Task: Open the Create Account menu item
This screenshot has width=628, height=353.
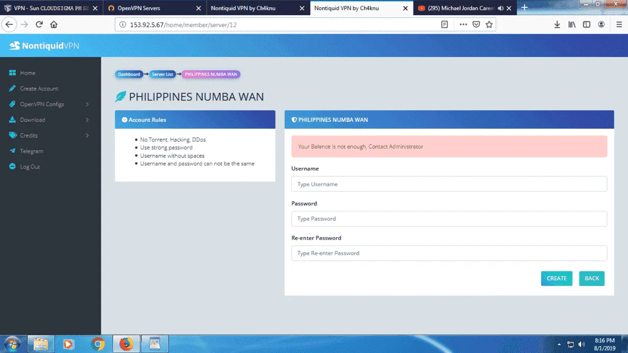Action: point(39,89)
